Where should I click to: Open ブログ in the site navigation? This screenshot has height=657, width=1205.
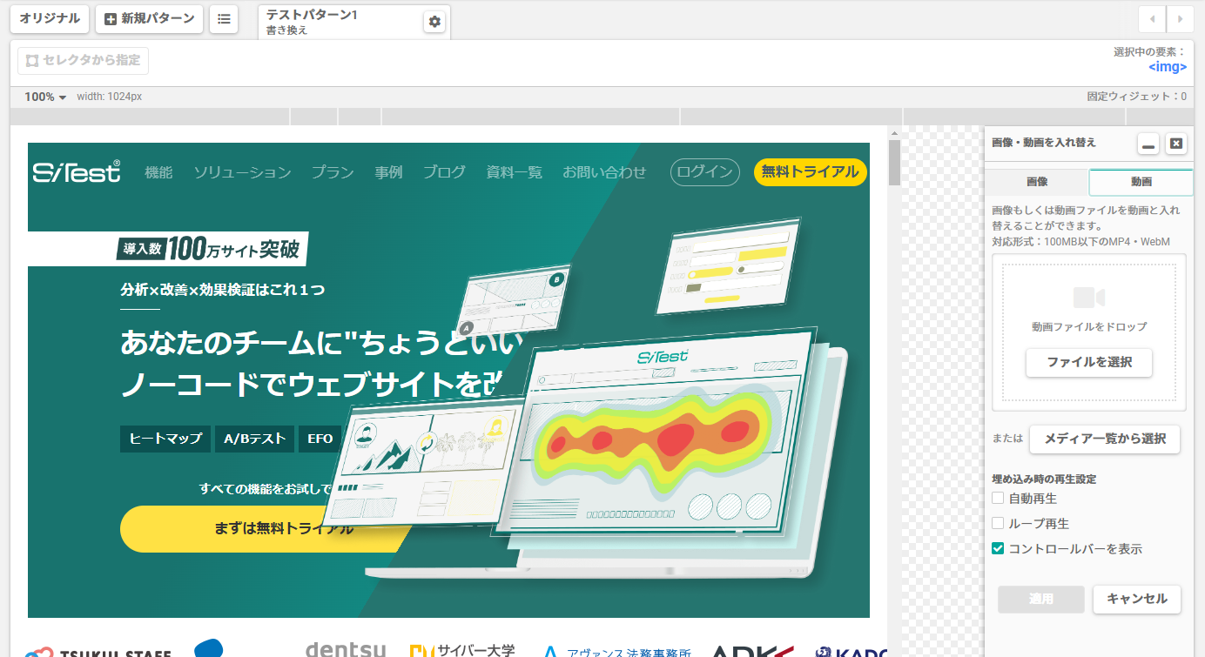pos(444,172)
